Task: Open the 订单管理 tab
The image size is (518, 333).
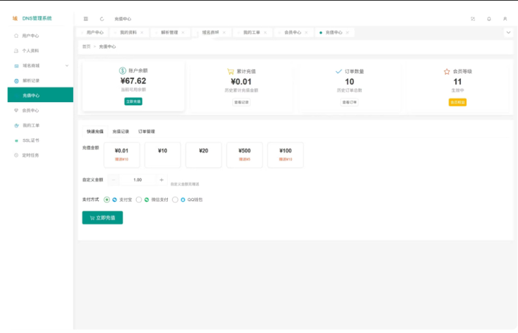Action: tap(146, 131)
